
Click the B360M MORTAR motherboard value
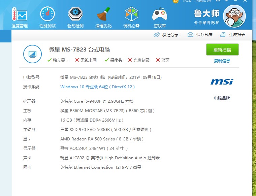click(x=107, y=111)
